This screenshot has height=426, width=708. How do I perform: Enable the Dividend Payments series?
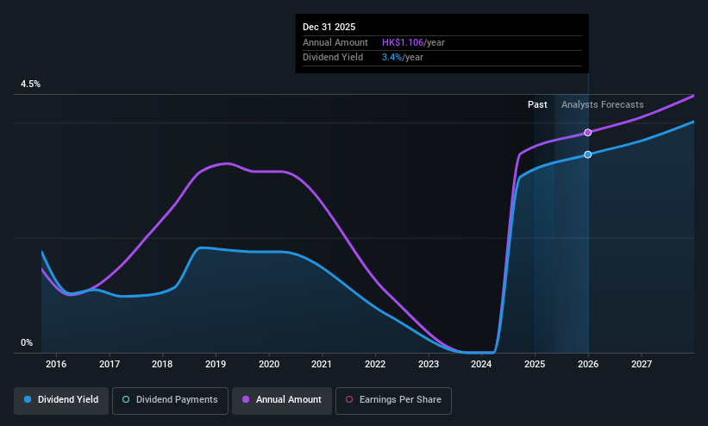(170, 401)
